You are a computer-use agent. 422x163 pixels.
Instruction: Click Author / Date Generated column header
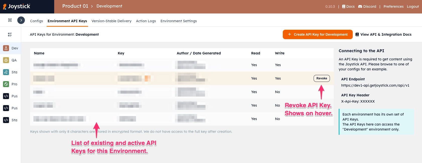coord(199,53)
